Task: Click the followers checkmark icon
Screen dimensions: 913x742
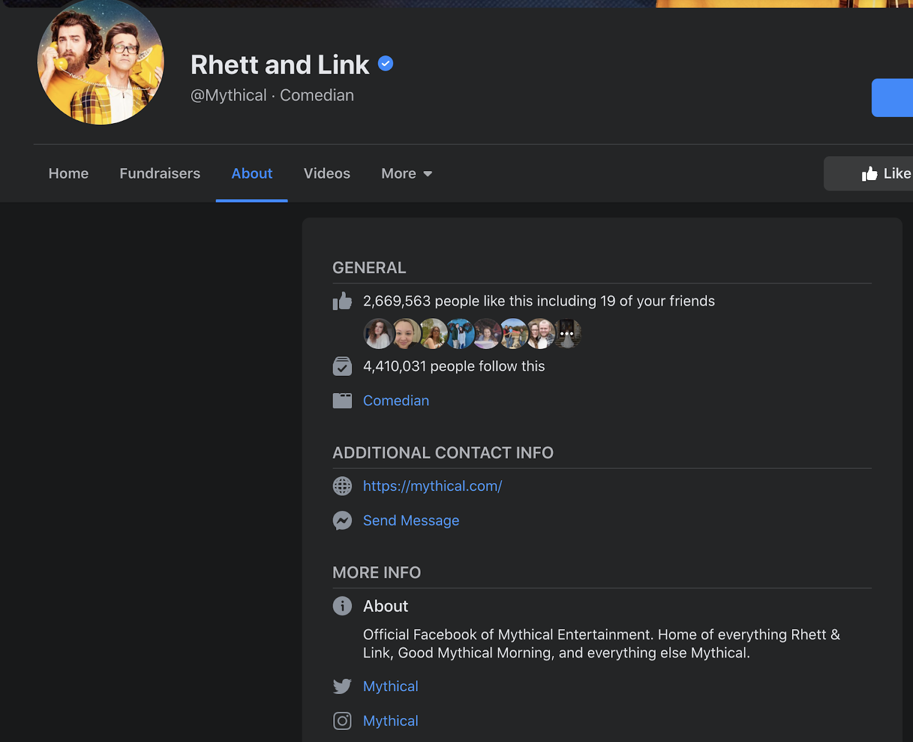Action: point(342,366)
